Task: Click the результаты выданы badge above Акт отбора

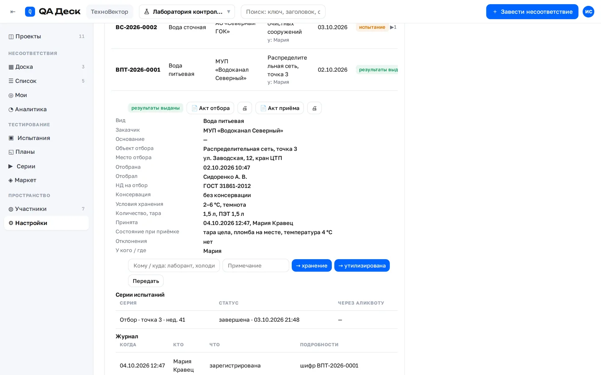Action: tap(156, 108)
